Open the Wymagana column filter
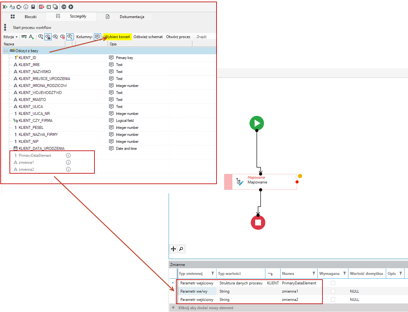The width and height of the screenshot is (408, 312). pos(345,273)
